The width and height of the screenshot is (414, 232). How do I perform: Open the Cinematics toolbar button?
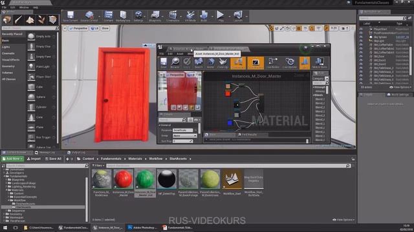pyautogui.click(x=173, y=16)
